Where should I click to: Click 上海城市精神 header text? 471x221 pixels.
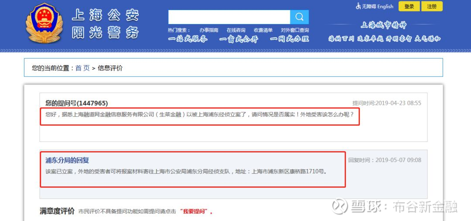(x=384, y=25)
